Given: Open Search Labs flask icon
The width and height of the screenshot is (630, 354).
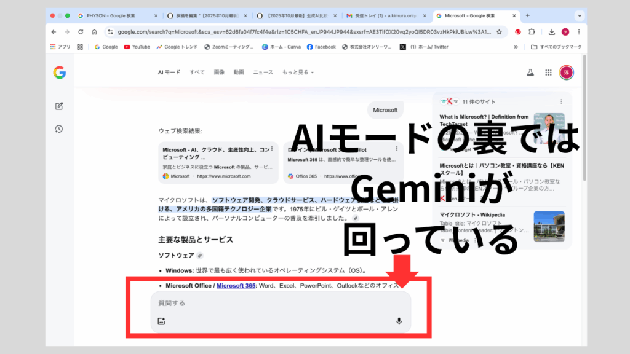Looking at the screenshot, I should [529, 73].
